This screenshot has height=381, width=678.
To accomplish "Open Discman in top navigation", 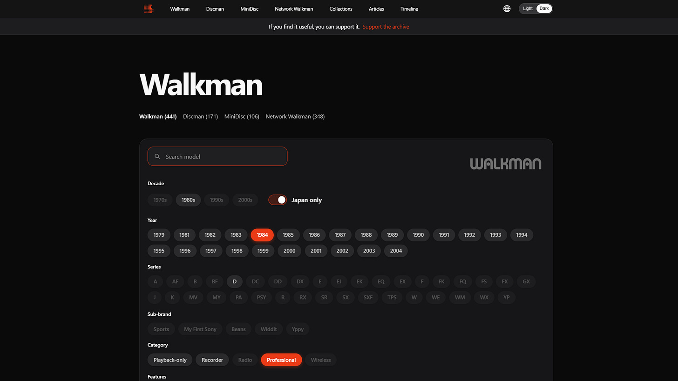I will pyautogui.click(x=215, y=9).
